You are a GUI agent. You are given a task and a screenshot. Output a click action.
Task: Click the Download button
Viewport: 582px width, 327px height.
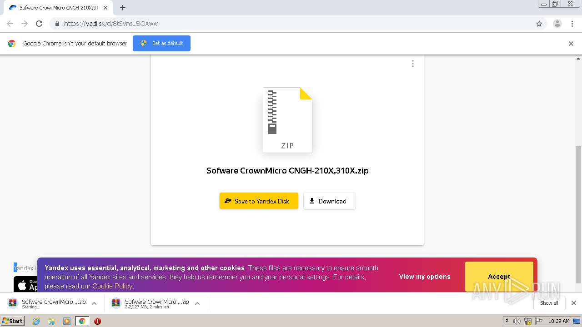[329, 201]
